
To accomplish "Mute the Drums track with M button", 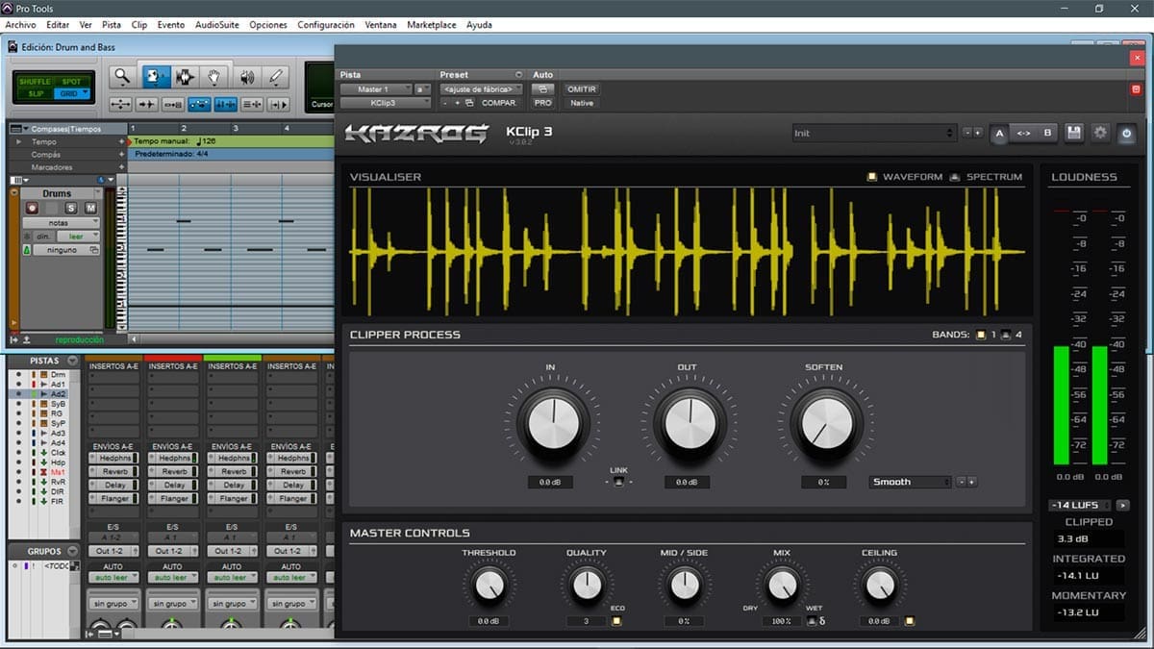I will 90,208.
